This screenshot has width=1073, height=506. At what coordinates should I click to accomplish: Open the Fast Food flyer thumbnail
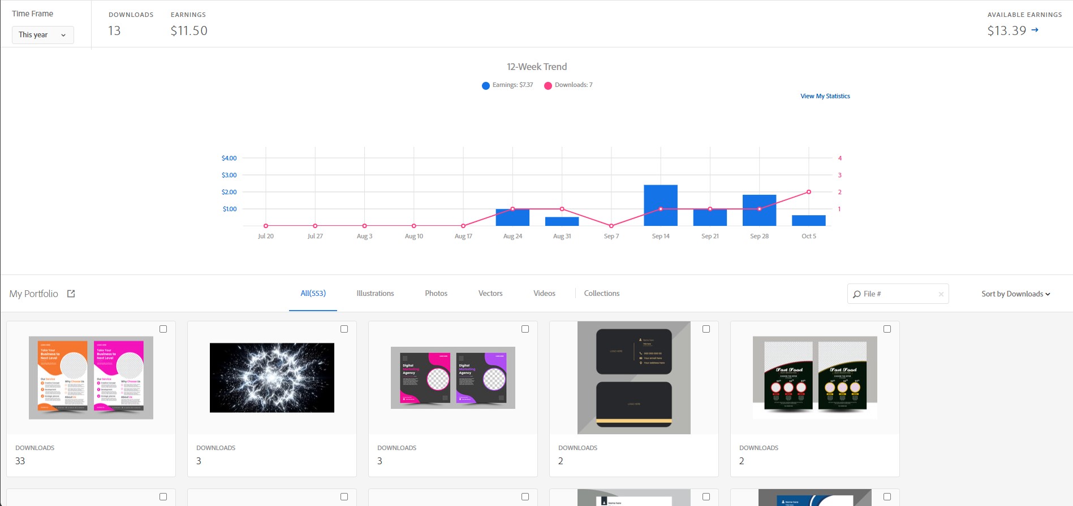pyautogui.click(x=815, y=378)
